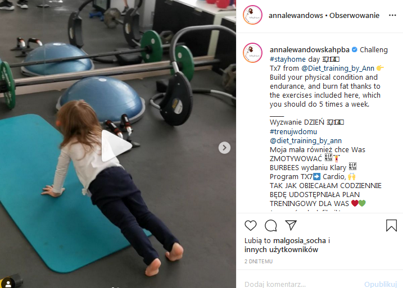Open the three-dots more options menu

click(x=392, y=15)
